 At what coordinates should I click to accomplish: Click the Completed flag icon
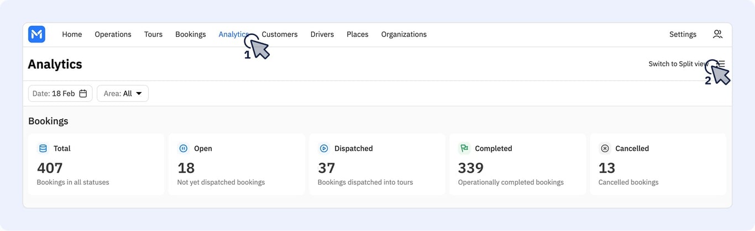[464, 148]
